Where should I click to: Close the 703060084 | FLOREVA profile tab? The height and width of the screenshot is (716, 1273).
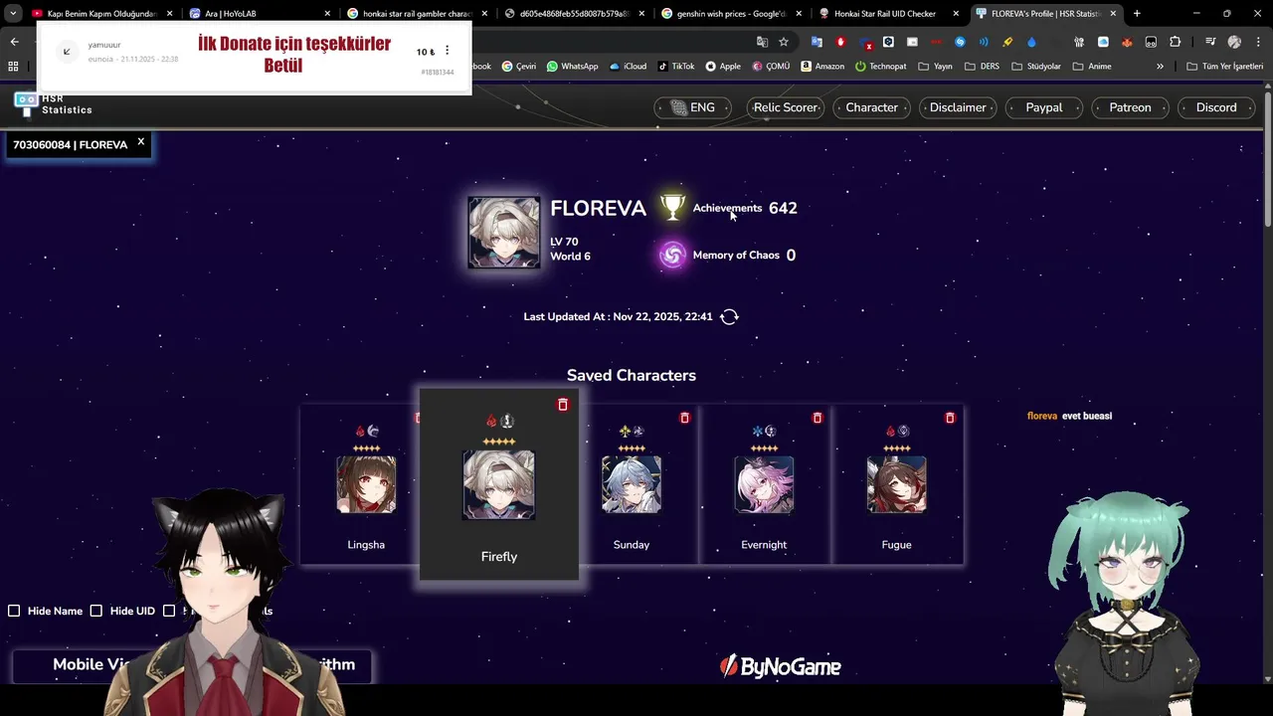click(141, 142)
